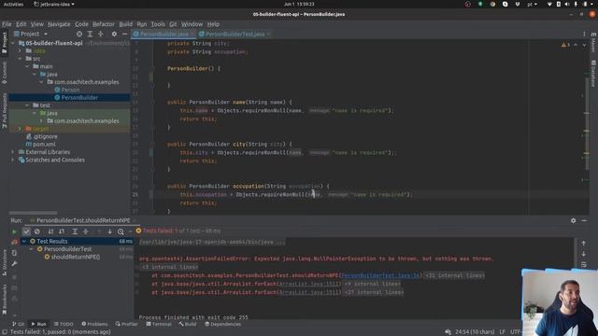
Task: Expand the .idea folder
Action: (x=21, y=50)
